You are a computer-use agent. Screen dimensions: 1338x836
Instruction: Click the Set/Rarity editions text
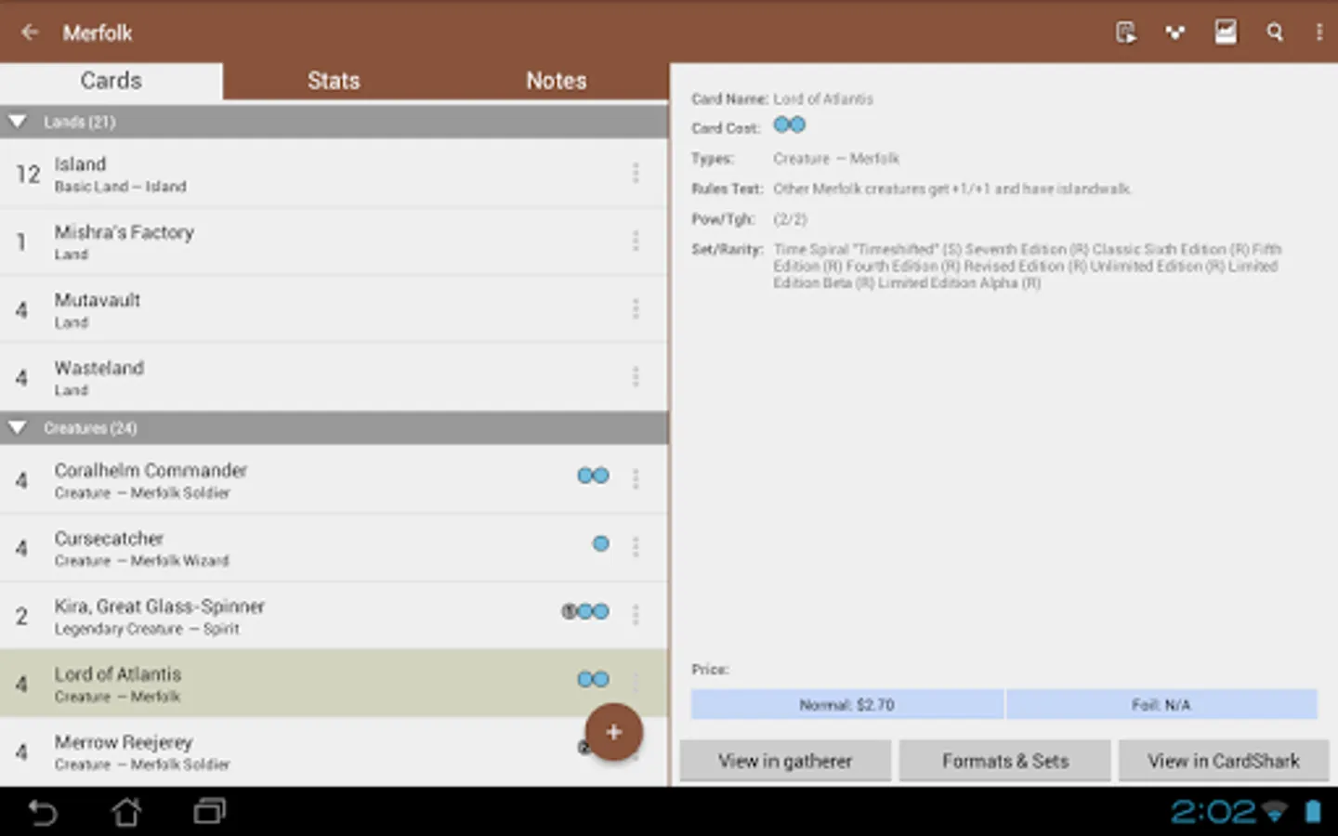pyautogui.click(x=1028, y=266)
